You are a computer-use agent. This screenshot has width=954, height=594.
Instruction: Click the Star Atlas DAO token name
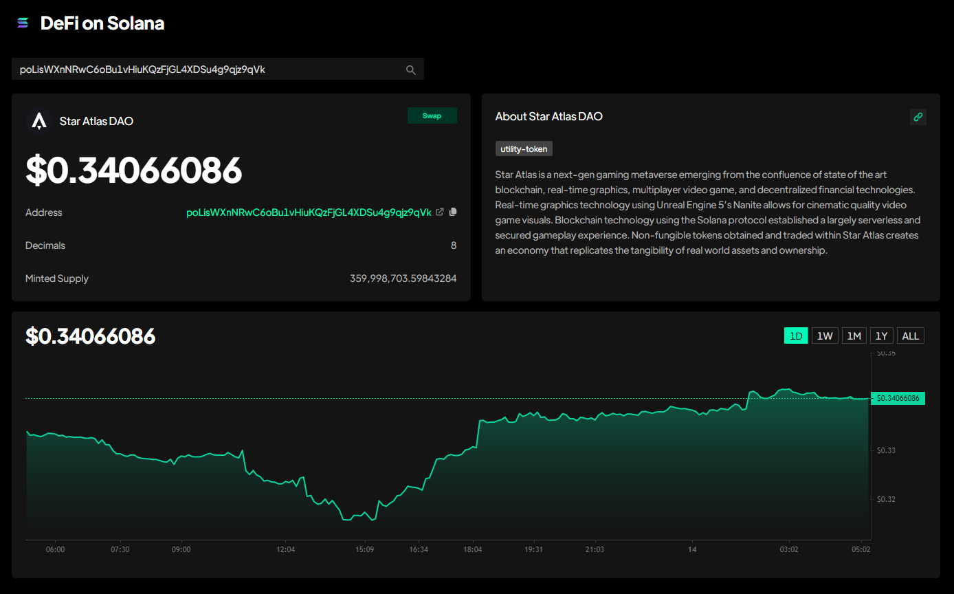point(96,121)
